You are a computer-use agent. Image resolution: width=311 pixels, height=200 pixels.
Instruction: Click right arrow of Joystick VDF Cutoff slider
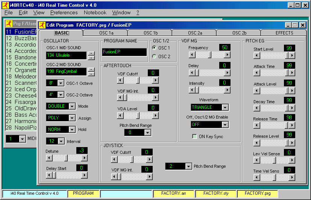coord(149,159)
